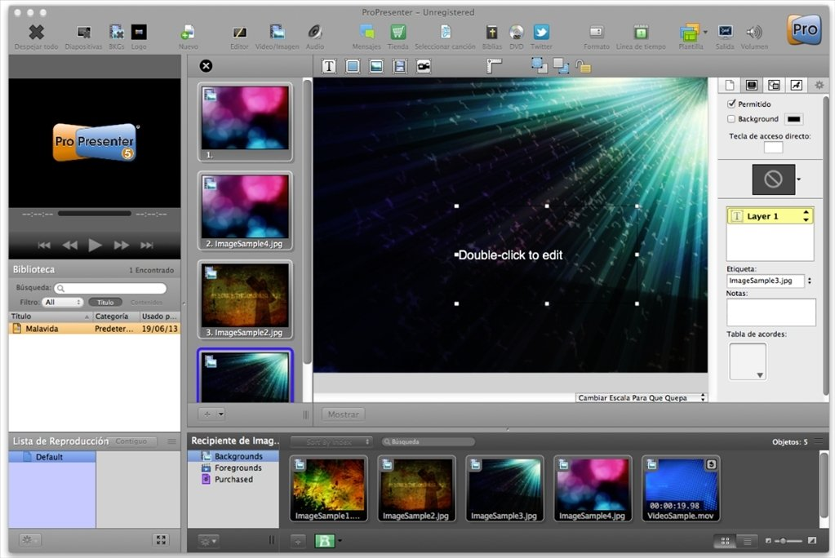Select the text box tool in editor
The image size is (835, 558).
(x=329, y=66)
